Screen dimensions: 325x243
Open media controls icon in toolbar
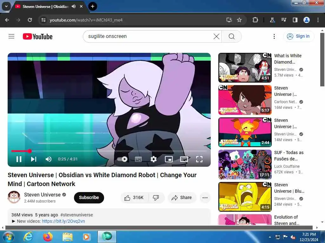[x=283, y=20]
